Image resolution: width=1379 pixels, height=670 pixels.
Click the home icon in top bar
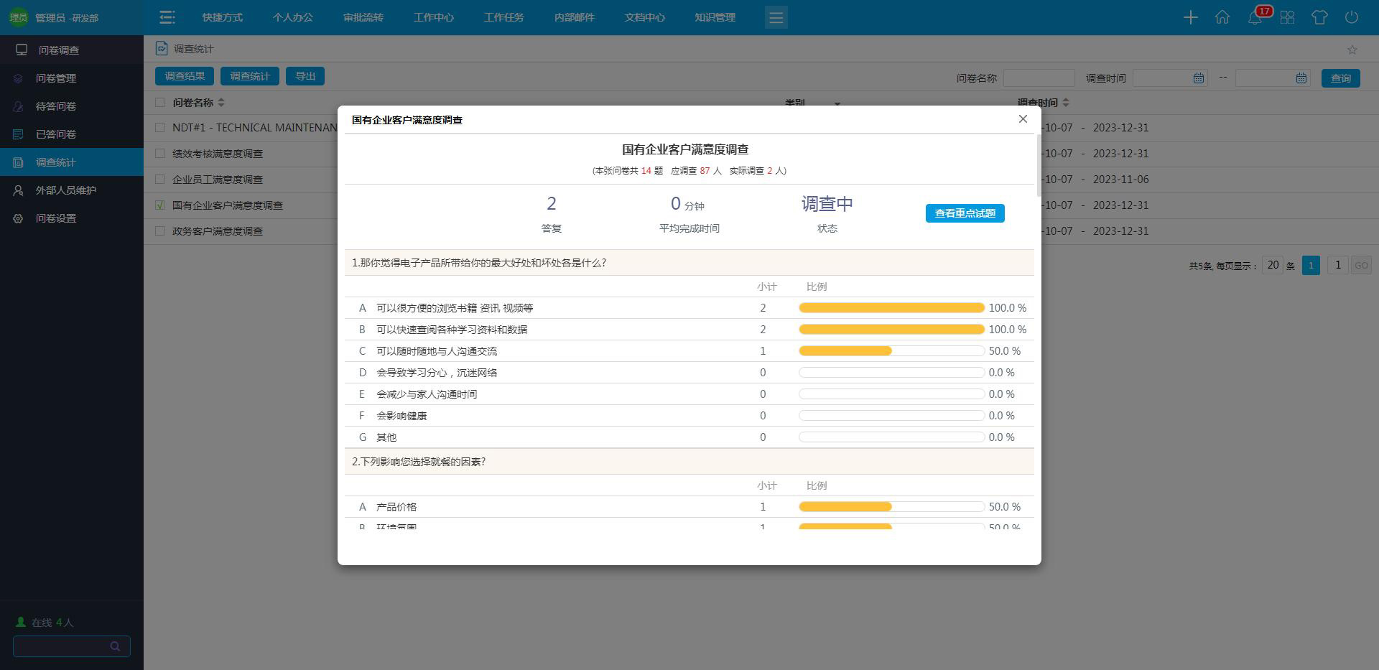(x=1223, y=17)
